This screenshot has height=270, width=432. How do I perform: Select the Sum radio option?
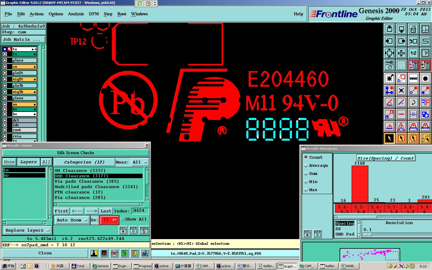pyautogui.click(x=306, y=174)
